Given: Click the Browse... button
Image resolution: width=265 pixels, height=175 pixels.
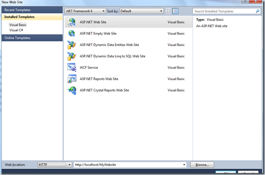Looking at the screenshot, I should coord(202,165).
